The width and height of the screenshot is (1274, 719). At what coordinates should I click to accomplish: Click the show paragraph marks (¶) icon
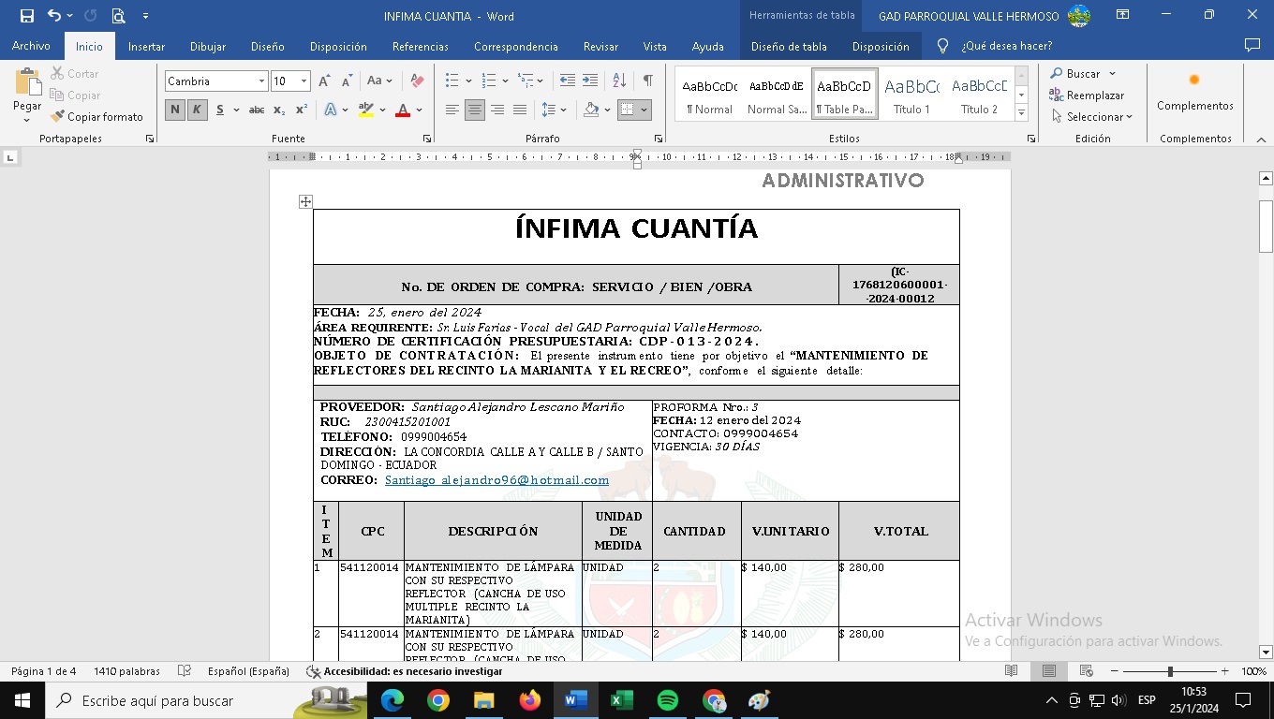(647, 81)
